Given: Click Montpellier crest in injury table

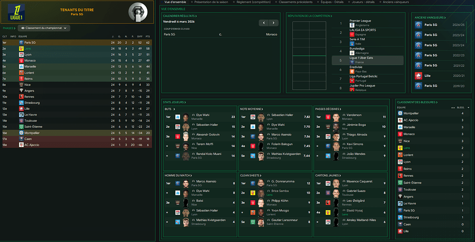Looking at the screenshot, I should [x=400, y=113].
